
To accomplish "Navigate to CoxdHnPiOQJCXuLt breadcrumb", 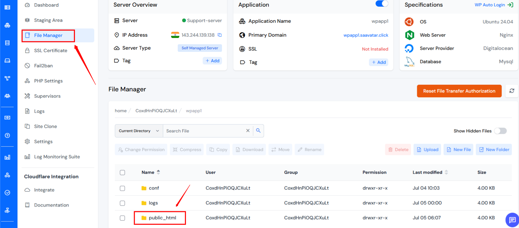I will click(156, 111).
